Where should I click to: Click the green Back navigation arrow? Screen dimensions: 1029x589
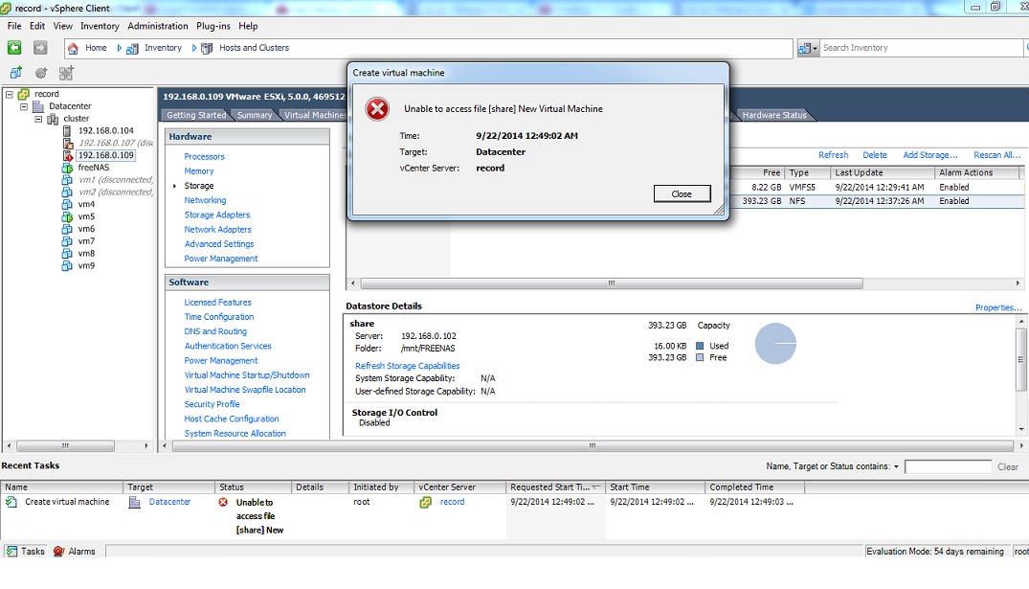click(14, 47)
